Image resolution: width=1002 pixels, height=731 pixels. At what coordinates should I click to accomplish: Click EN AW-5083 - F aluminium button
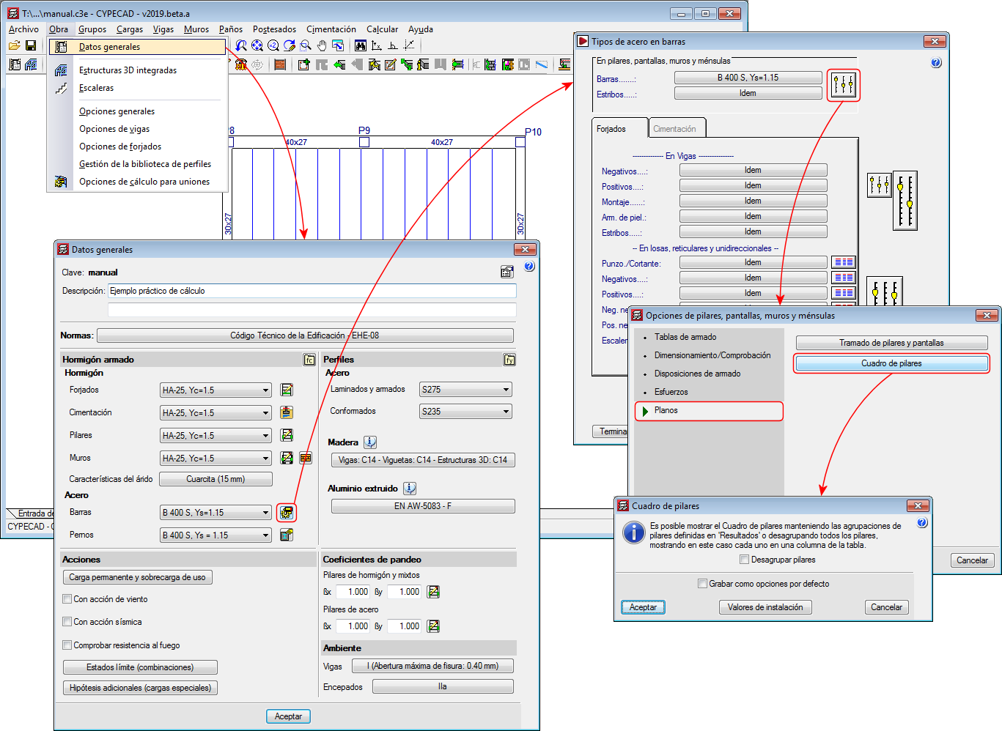[423, 506]
